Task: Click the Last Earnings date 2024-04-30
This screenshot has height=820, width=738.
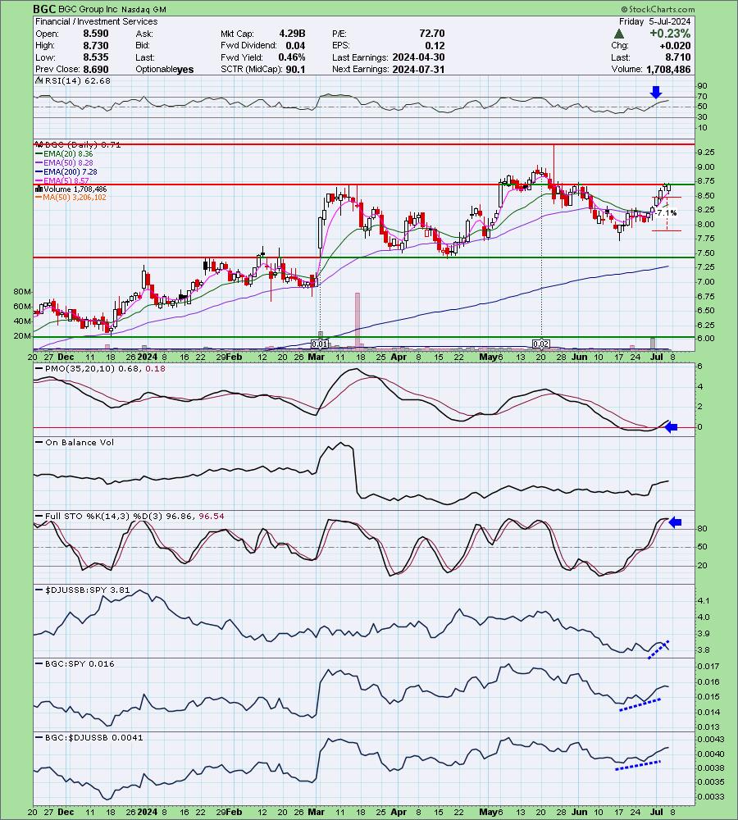Action: [x=418, y=57]
